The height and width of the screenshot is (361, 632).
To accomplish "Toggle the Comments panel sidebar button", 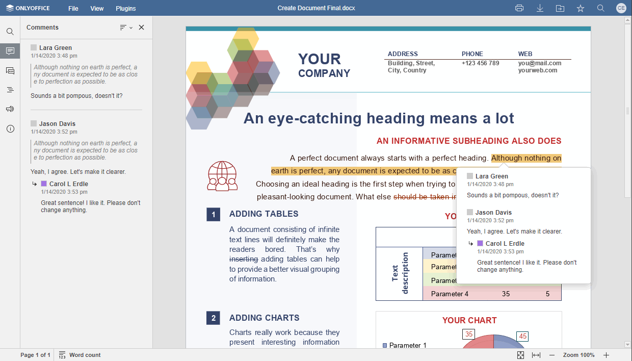I will pyautogui.click(x=10, y=51).
